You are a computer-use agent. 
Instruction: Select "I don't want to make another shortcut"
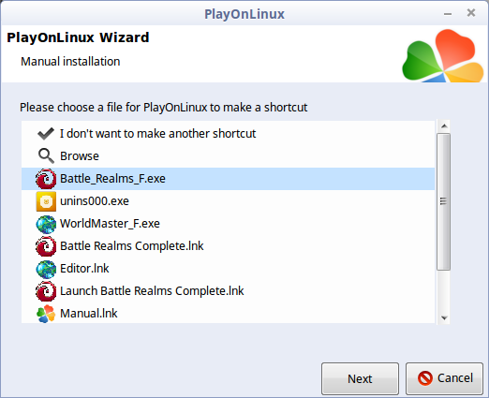228,134
